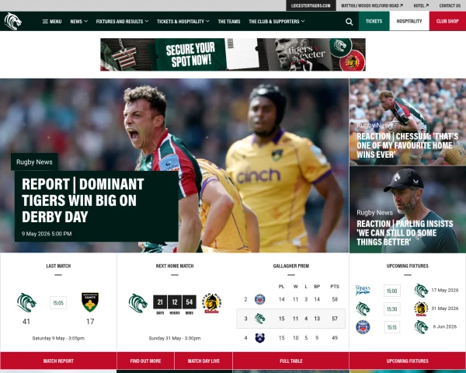Click Bristol Bears crest in table row 4

tap(259, 338)
